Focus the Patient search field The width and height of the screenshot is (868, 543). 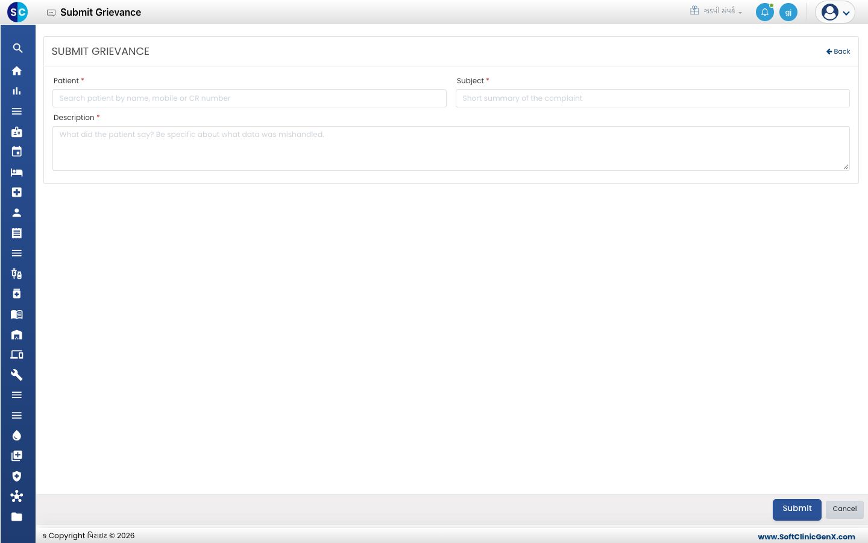pos(250,98)
